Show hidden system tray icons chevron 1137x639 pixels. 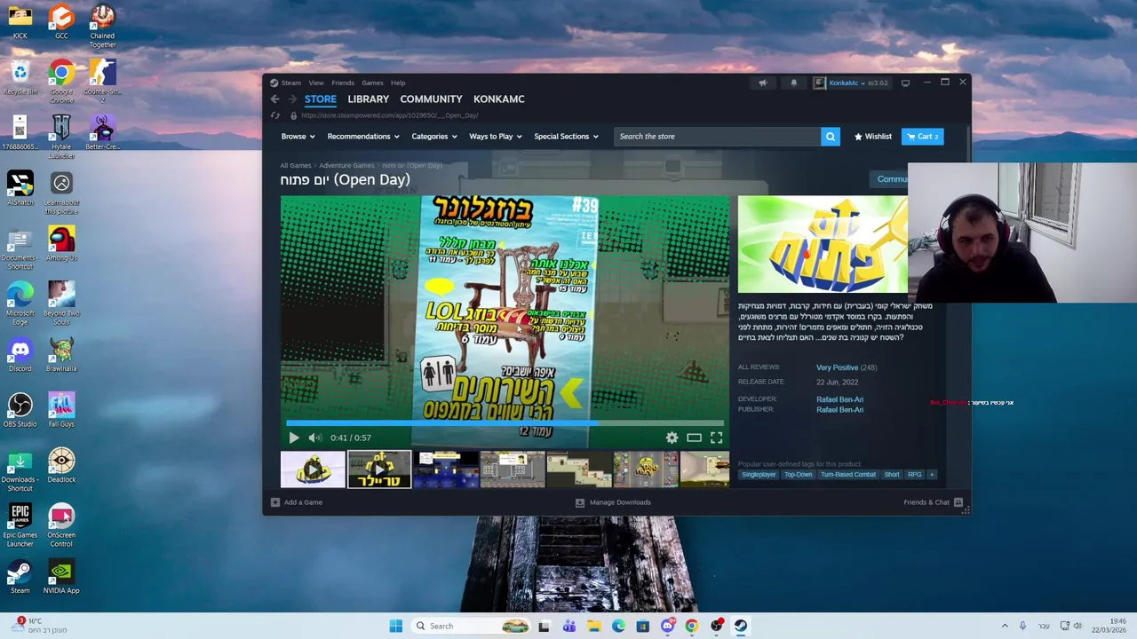1005,626
